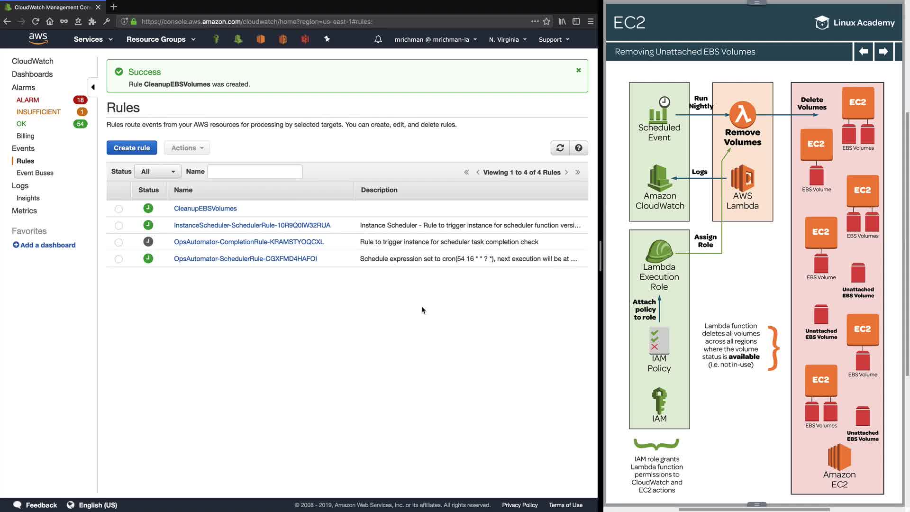910x512 pixels.
Task: Go to the next slide arrow
Action: pos(883,51)
